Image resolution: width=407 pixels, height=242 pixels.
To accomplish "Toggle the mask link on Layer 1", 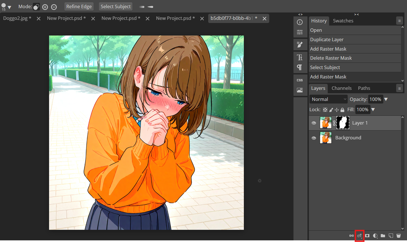I will (x=334, y=123).
